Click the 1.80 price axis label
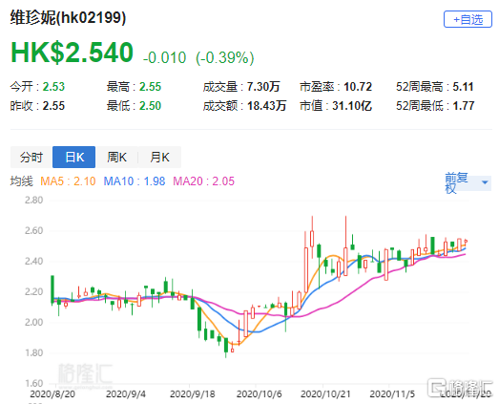The image size is (499, 404). click(33, 352)
